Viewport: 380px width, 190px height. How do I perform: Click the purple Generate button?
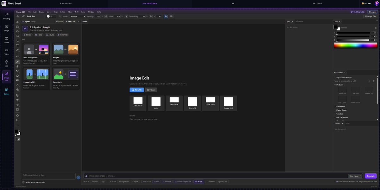(x=371, y=176)
